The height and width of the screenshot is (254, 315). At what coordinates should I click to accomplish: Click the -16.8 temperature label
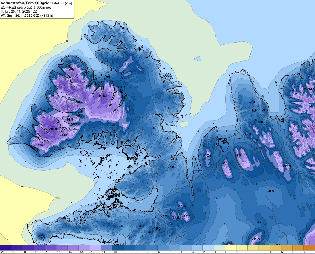pyautogui.click(x=53, y=129)
